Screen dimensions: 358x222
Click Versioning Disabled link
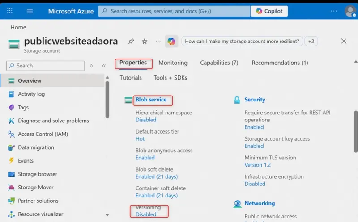tap(146, 214)
